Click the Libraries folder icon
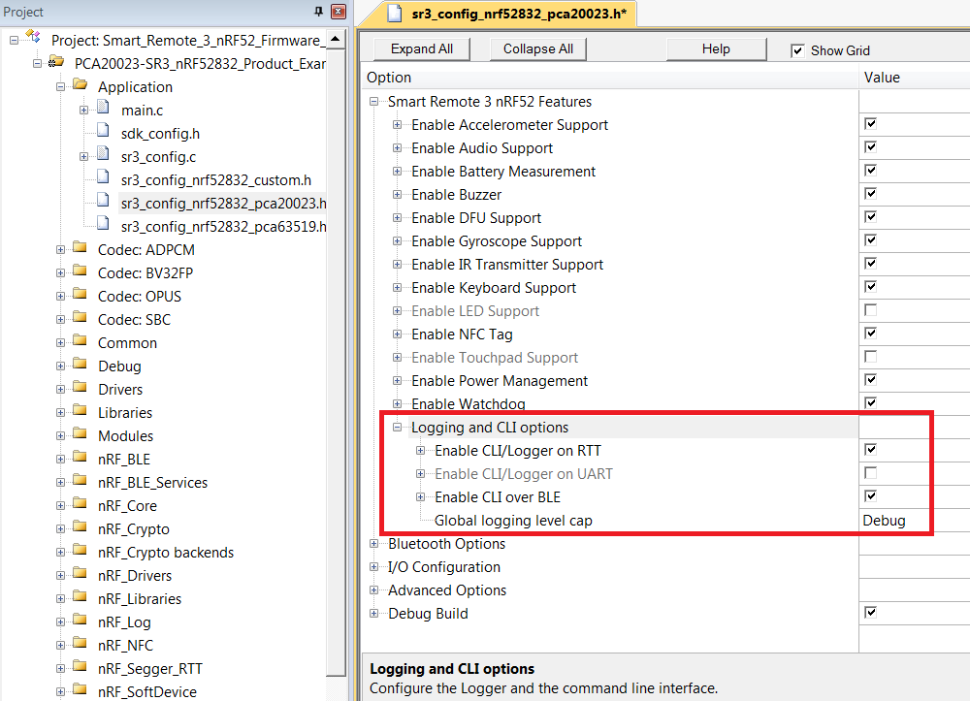970x701 pixels. click(80, 410)
